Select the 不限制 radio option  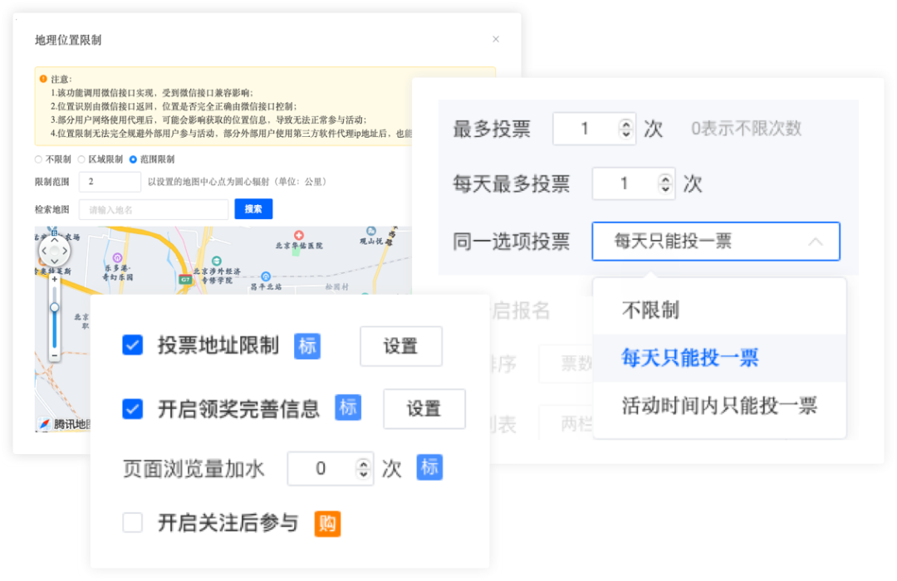coord(38,159)
